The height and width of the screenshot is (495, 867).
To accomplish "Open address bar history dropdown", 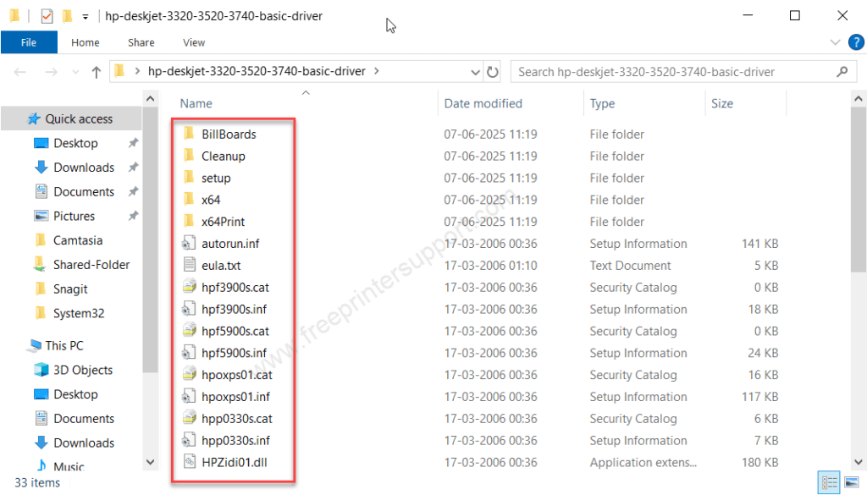I will (x=475, y=72).
